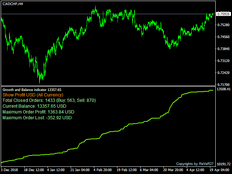Click Maximum Order Lost: -352.92 USD
The width and height of the screenshot is (232, 174).
coord(37,118)
